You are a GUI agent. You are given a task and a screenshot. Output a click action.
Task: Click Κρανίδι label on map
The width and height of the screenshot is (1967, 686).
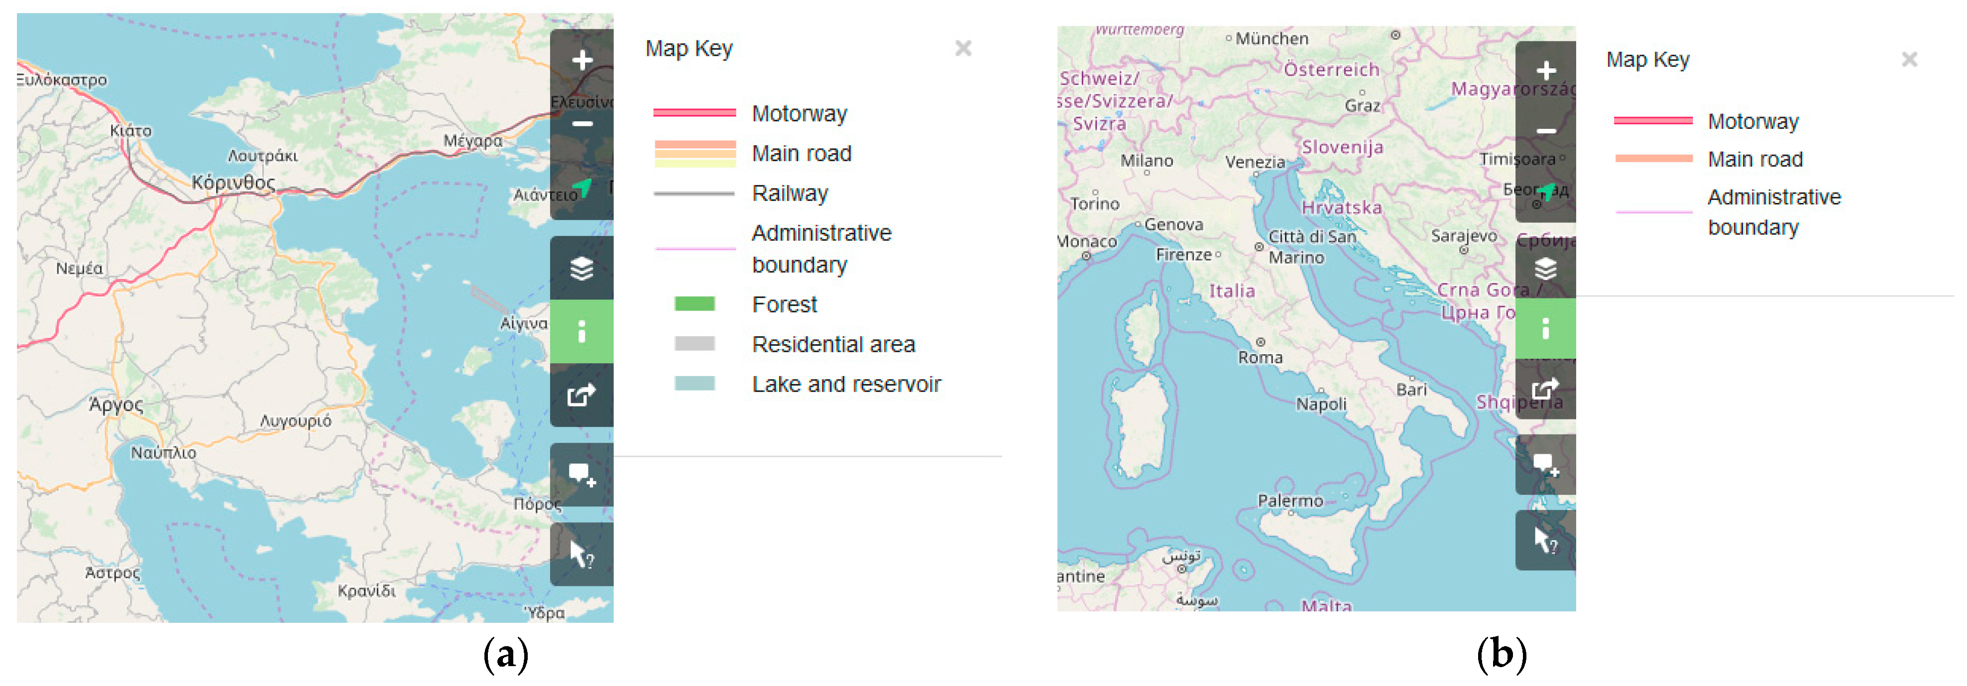[366, 591]
